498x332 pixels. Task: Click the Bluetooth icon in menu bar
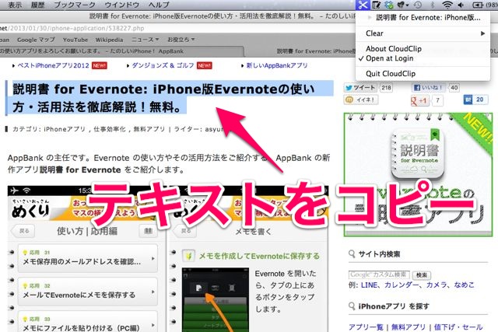[x=432, y=5]
